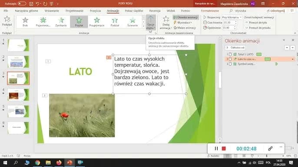This screenshot has width=298, height=167.
Task: Move animation up in the pane
Action: tap(287, 48)
